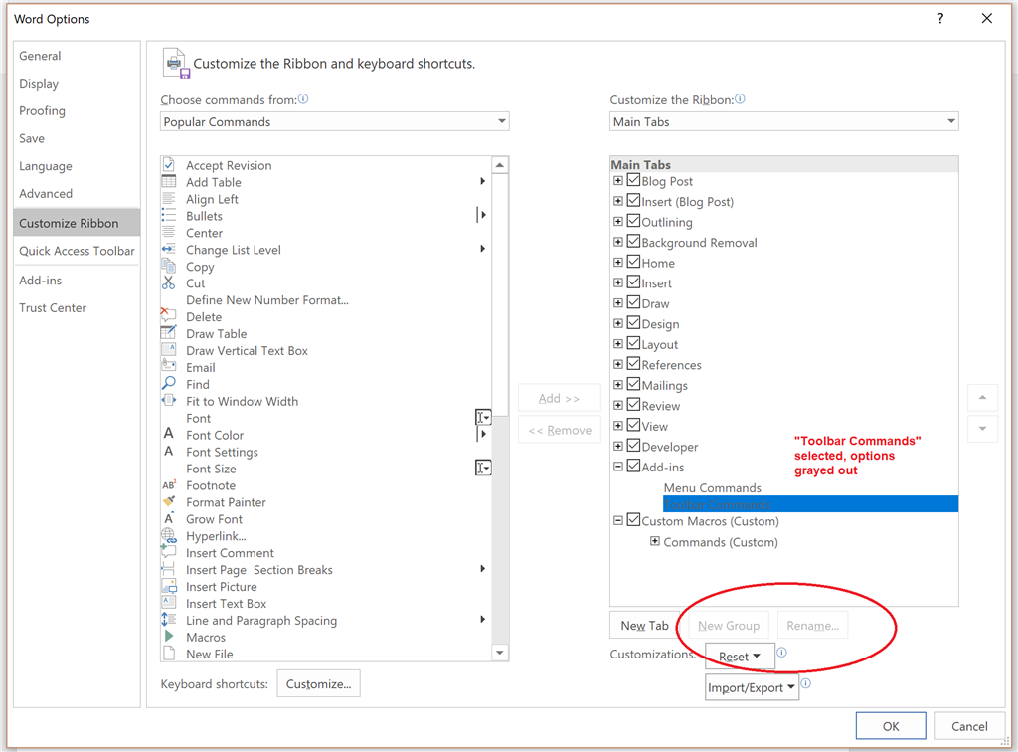1018x752 pixels.
Task: Open the Advanced options category
Action: click(x=77, y=194)
